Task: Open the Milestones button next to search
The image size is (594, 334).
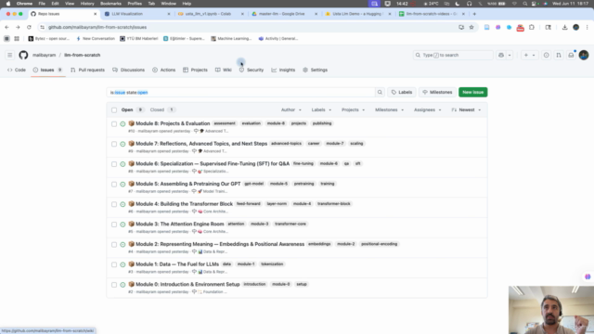Action: (437, 93)
